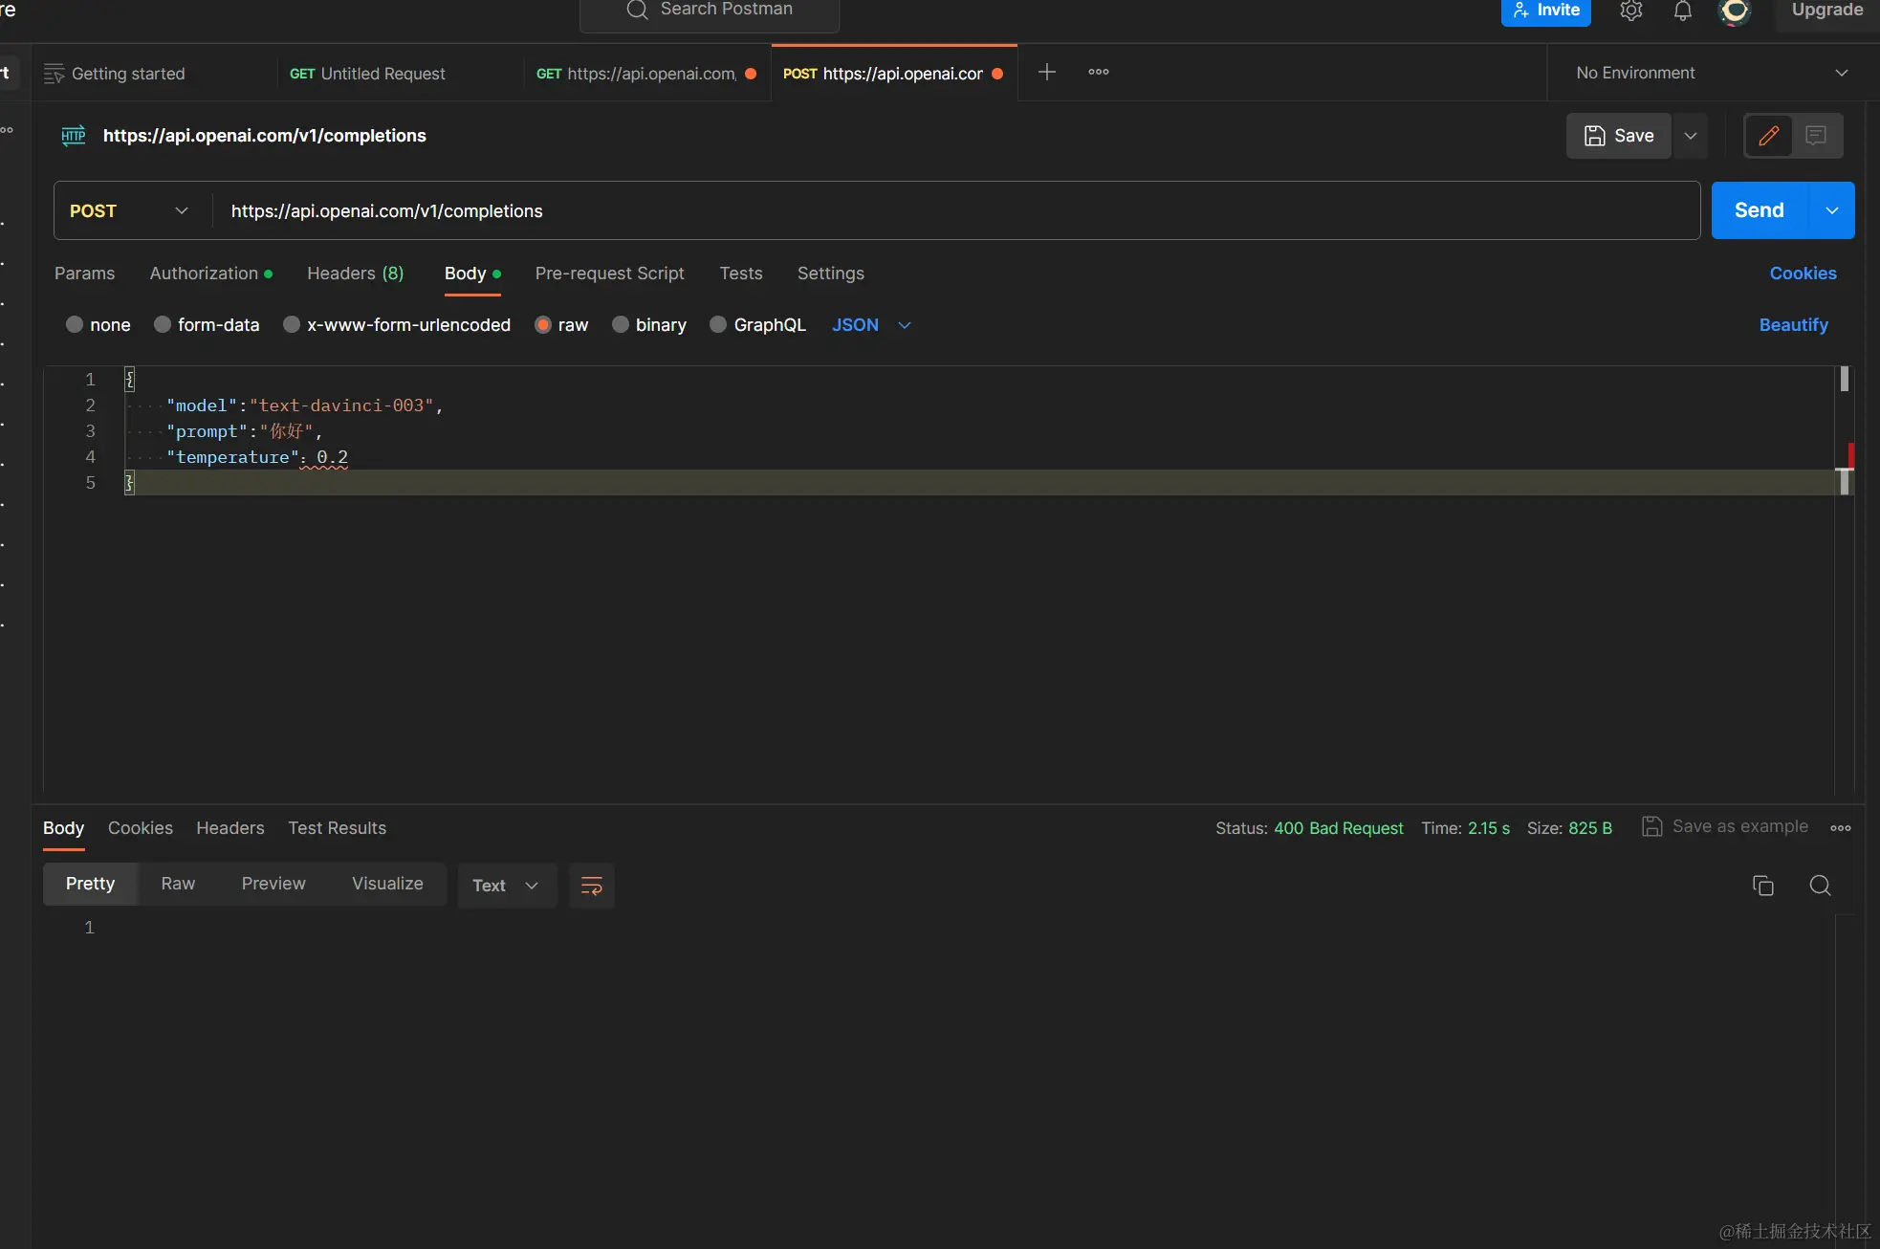This screenshot has height=1249, width=1880.
Task: Open the No Environment selector
Action: point(1712,73)
